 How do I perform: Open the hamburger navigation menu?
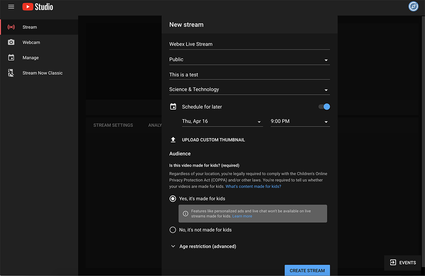click(11, 7)
